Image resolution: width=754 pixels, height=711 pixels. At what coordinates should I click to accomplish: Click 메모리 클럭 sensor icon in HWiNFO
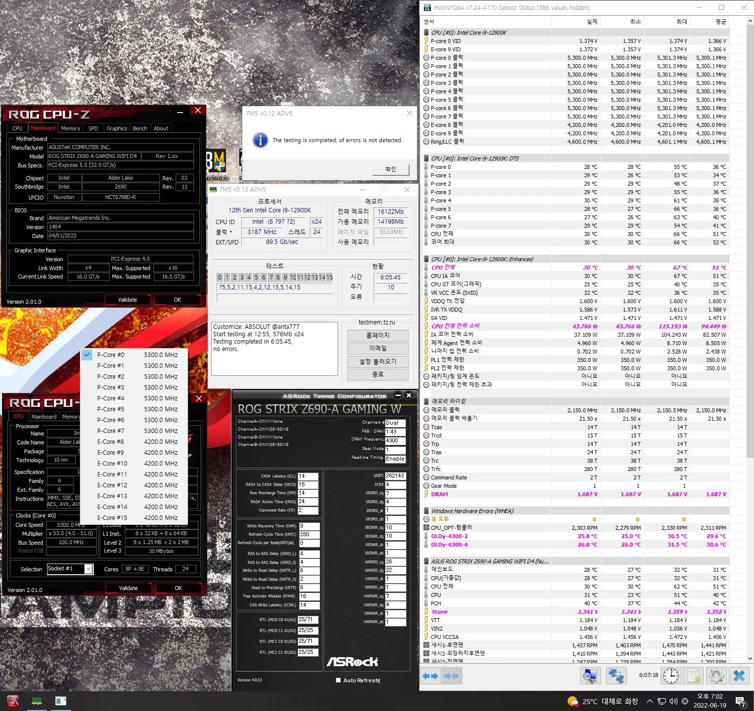tap(426, 410)
